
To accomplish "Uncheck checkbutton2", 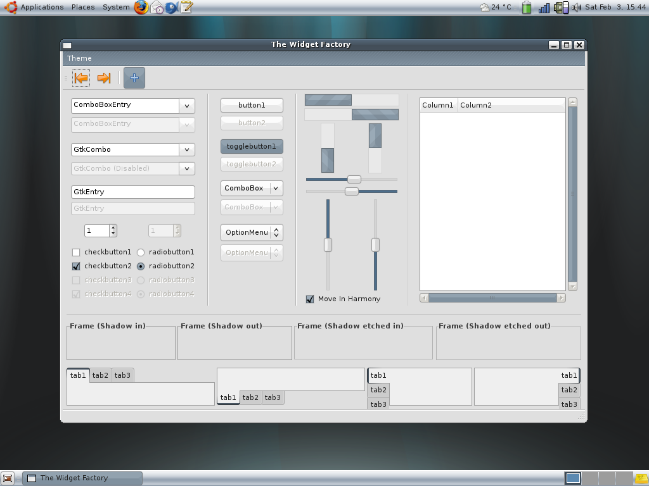I will 76,266.
